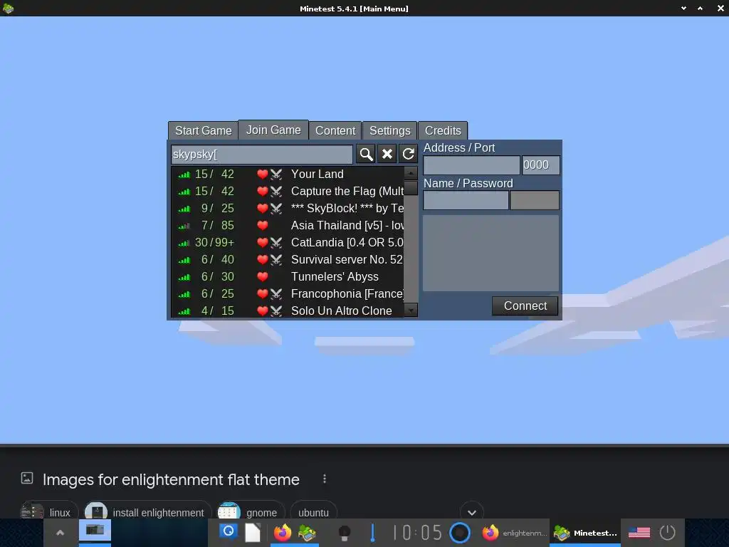Screen dimensions: 729x547
Task: Refresh the server list
Action: (408, 154)
